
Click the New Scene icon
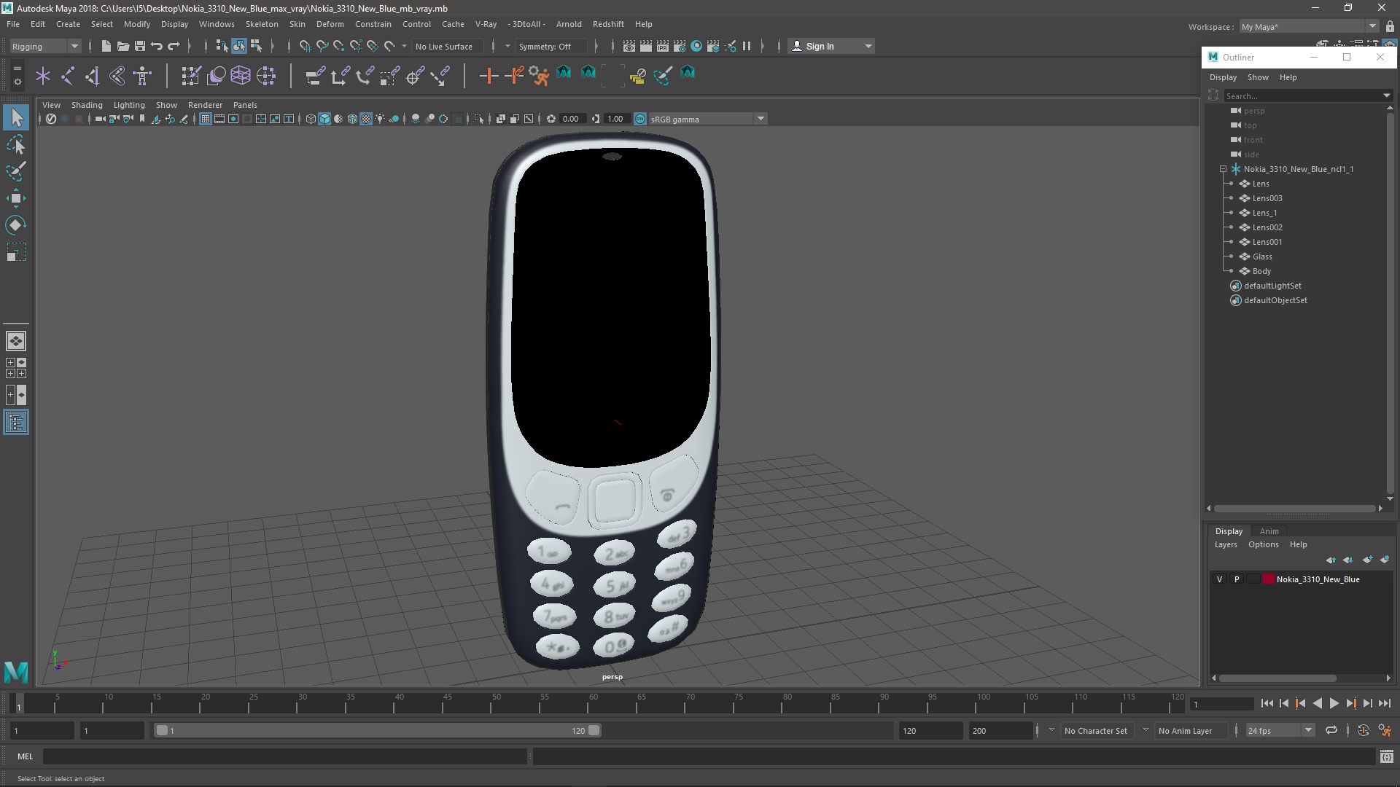pos(106,46)
